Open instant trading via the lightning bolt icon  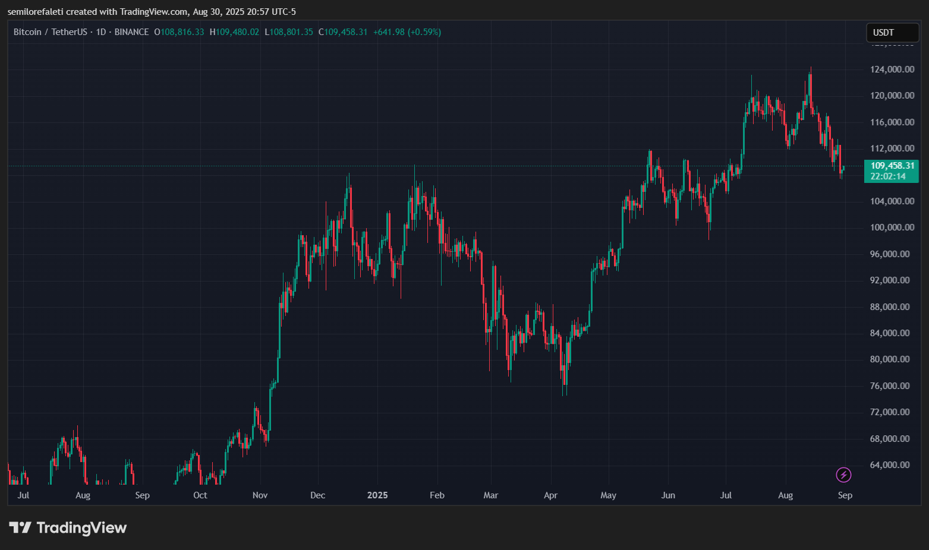(843, 475)
